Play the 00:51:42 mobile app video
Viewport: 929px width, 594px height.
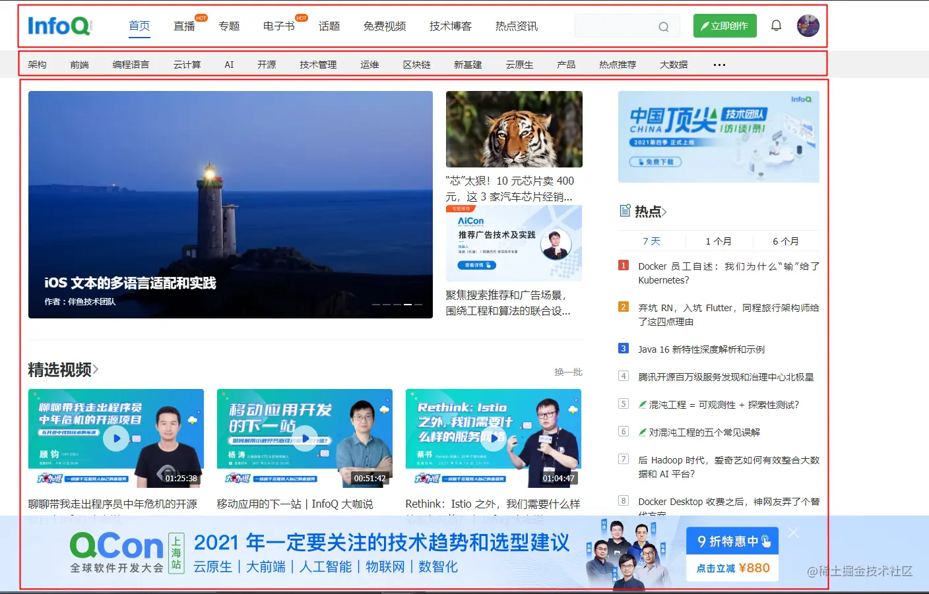[x=305, y=438]
